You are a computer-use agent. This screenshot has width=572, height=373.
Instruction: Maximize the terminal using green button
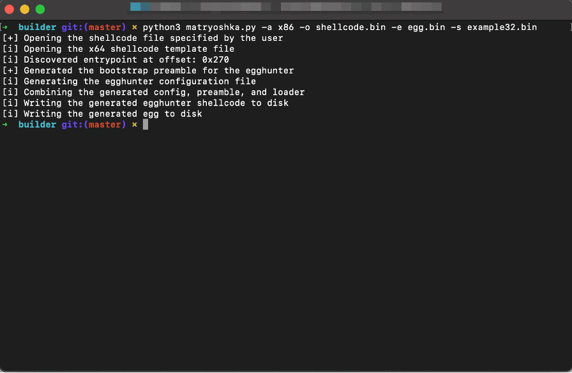[x=40, y=9]
